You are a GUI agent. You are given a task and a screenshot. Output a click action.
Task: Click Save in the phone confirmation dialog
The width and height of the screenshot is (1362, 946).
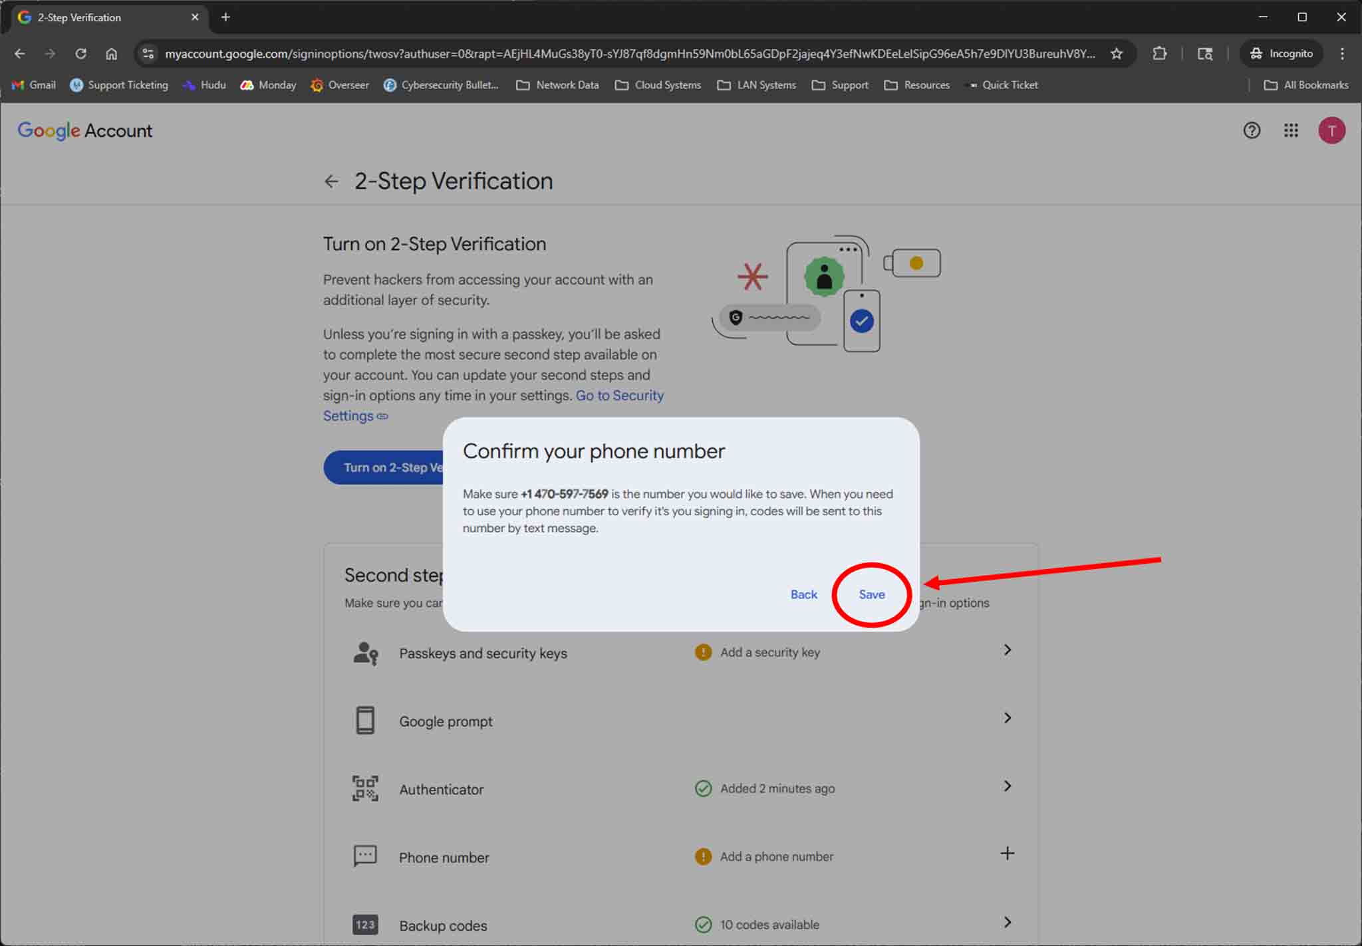(871, 594)
